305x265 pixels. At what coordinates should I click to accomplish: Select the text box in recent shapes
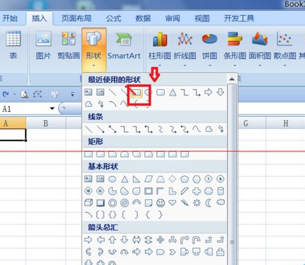point(88,92)
